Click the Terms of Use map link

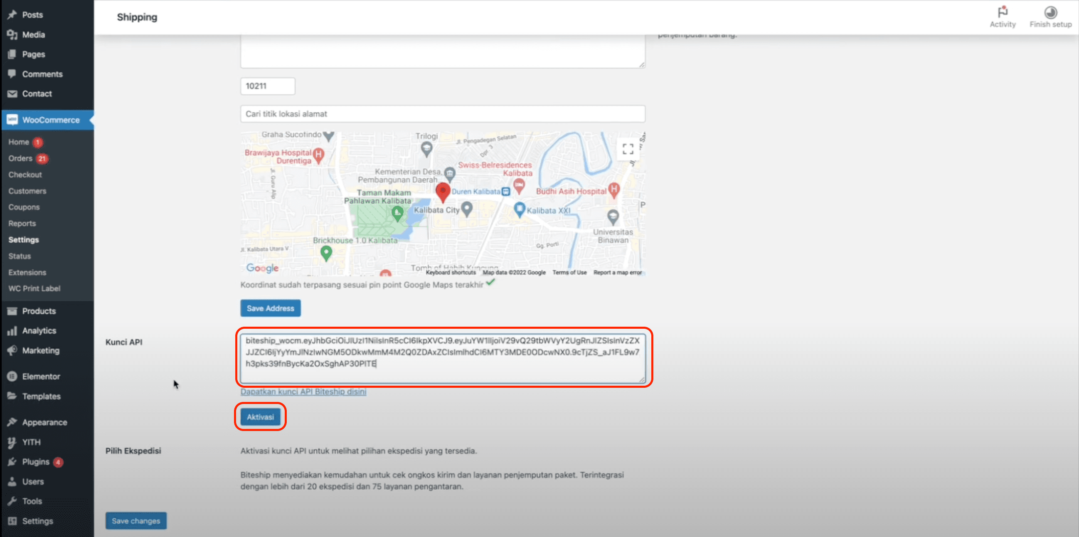point(569,272)
